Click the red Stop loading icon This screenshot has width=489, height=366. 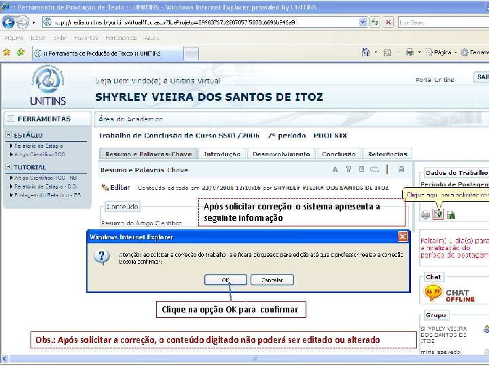tap(388, 22)
